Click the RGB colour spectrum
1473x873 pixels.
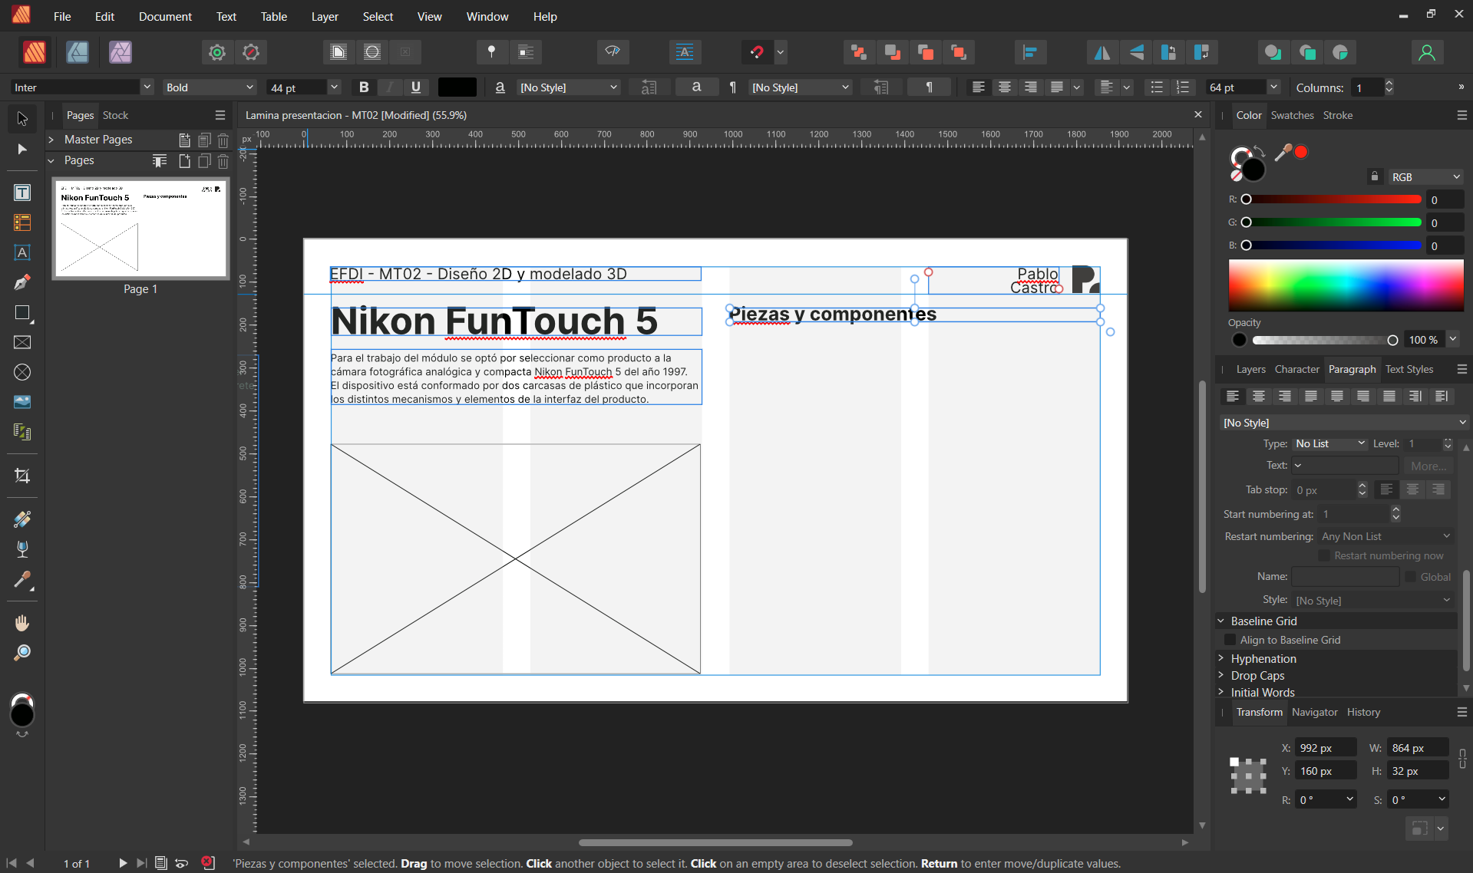pyautogui.click(x=1346, y=285)
